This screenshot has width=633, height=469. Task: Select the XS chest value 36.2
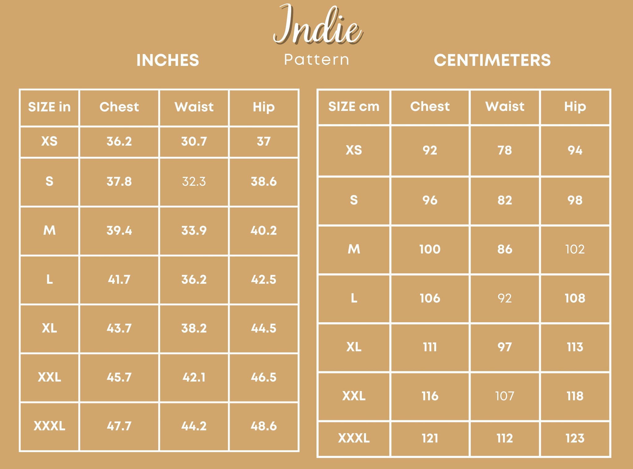pyautogui.click(x=119, y=141)
